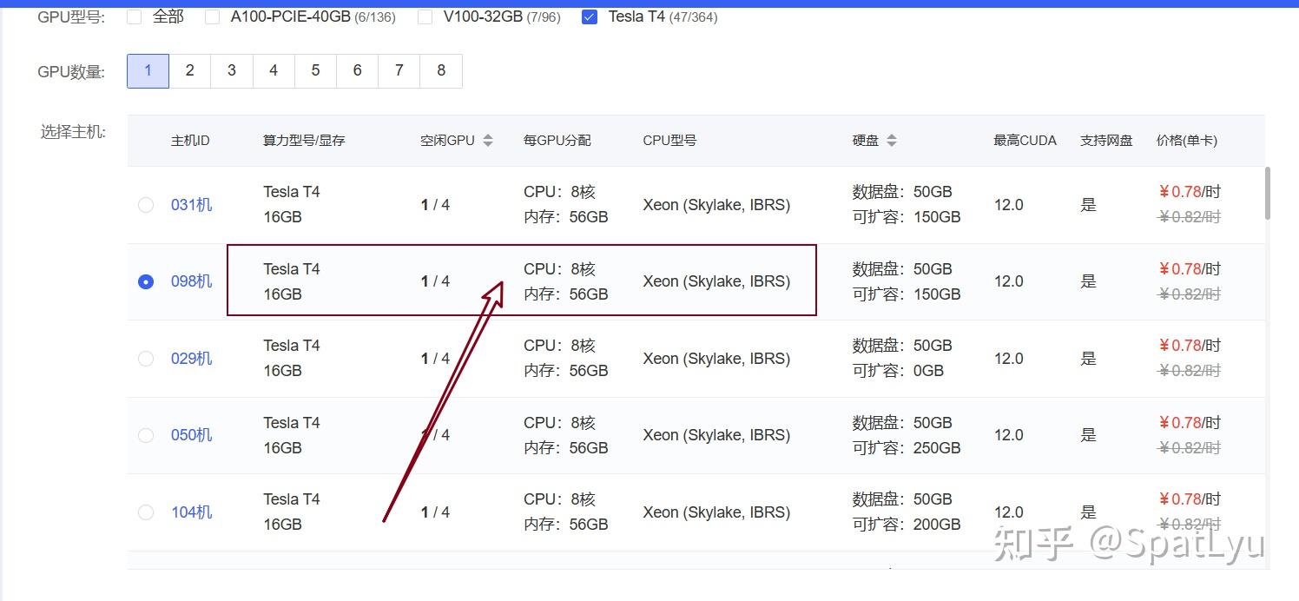Select GPU quantity 3

coord(231,71)
